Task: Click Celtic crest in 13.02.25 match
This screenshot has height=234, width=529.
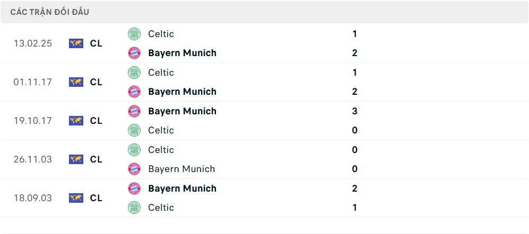Action: [134, 34]
